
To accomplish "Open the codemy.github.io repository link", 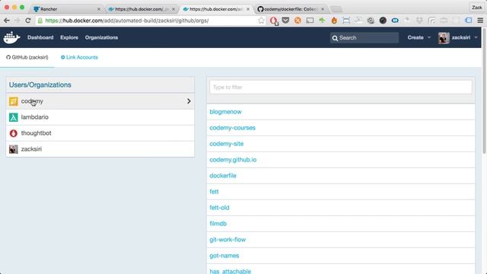I will pos(233,160).
